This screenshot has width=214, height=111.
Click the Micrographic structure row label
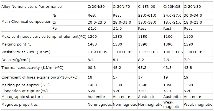(x=22, y=97)
